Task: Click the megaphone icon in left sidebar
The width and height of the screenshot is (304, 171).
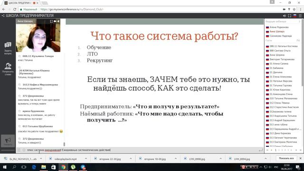Action: point(8,141)
